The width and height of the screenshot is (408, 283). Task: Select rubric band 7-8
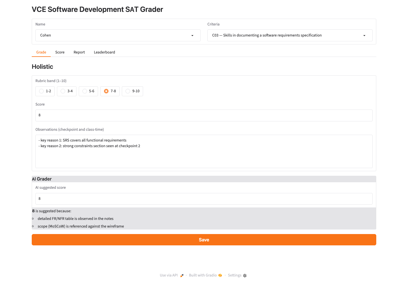(110, 91)
